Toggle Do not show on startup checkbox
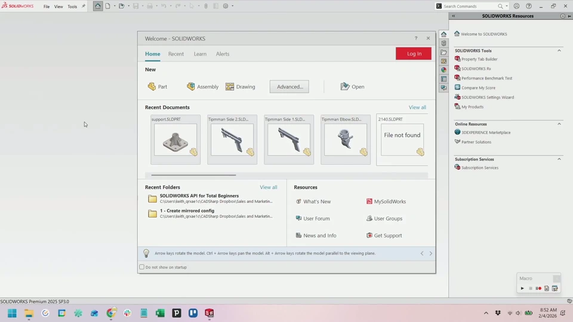 142,267
